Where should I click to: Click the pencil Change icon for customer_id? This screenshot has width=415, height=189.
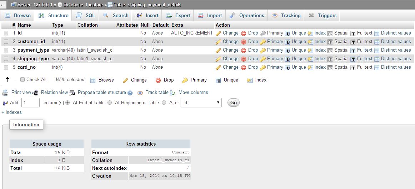click(x=218, y=42)
